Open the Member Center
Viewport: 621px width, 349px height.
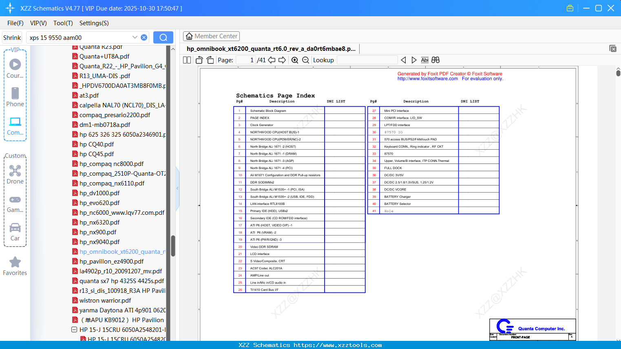(x=211, y=36)
